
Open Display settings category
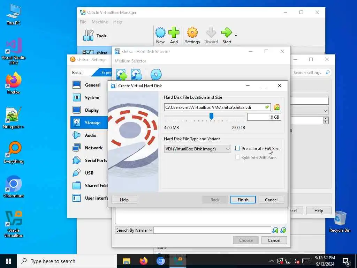(x=89, y=110)
